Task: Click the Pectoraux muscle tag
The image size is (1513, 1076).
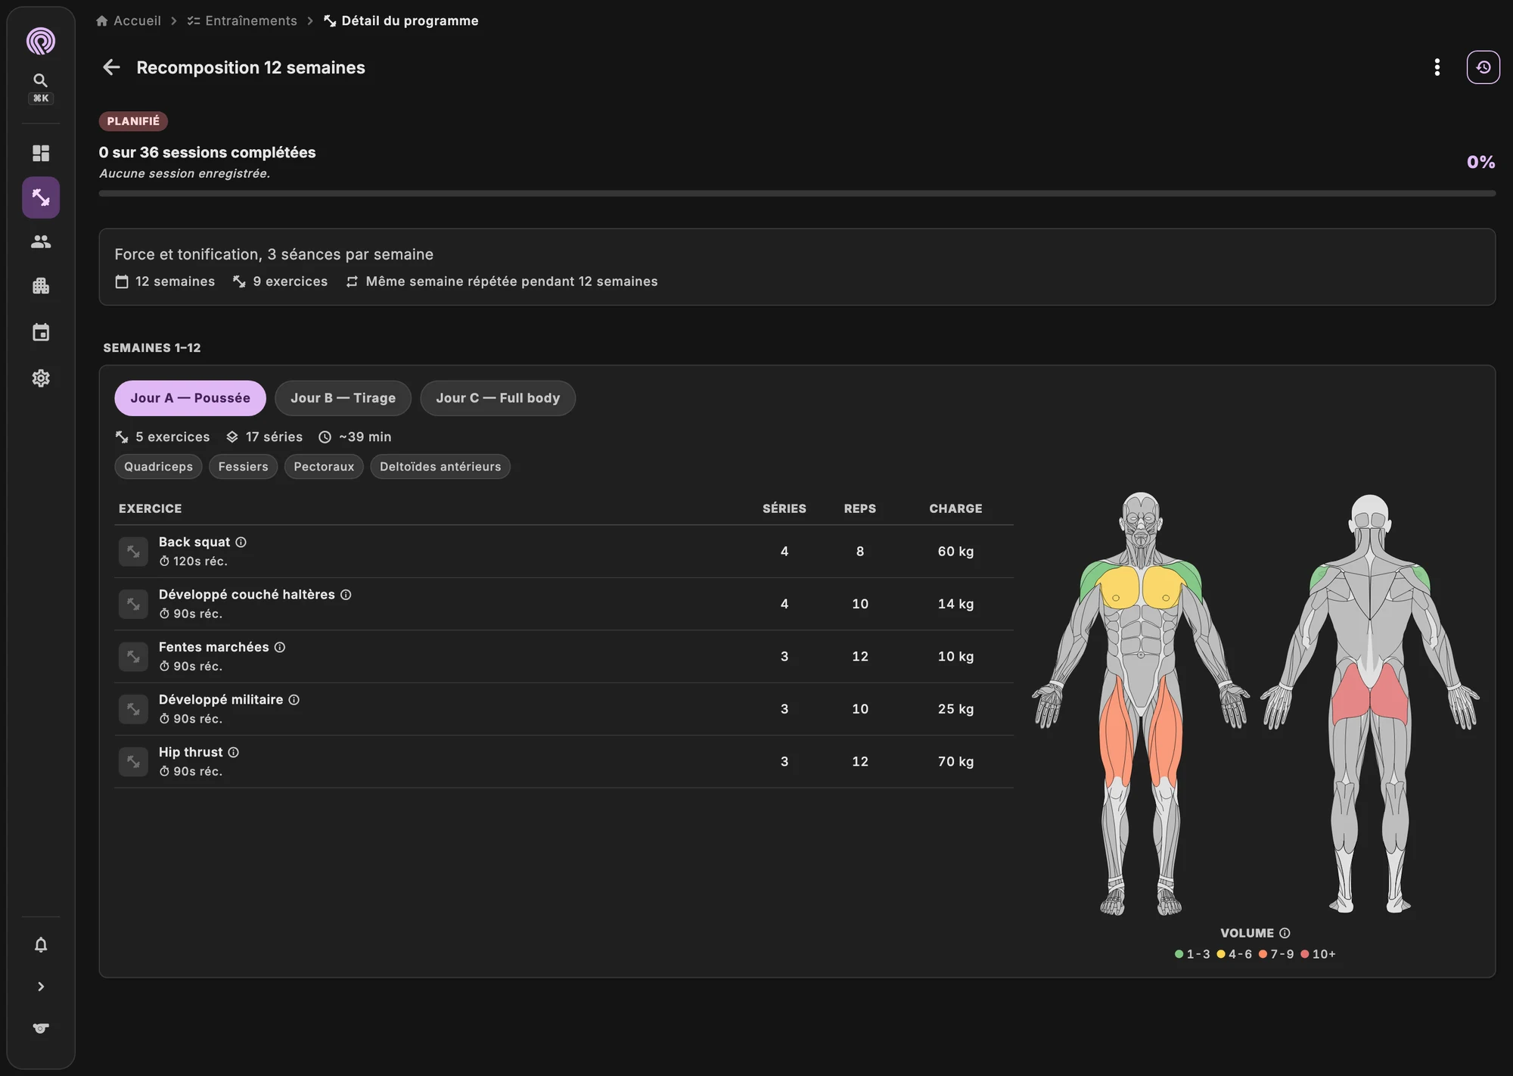Action: coord(324,467)
